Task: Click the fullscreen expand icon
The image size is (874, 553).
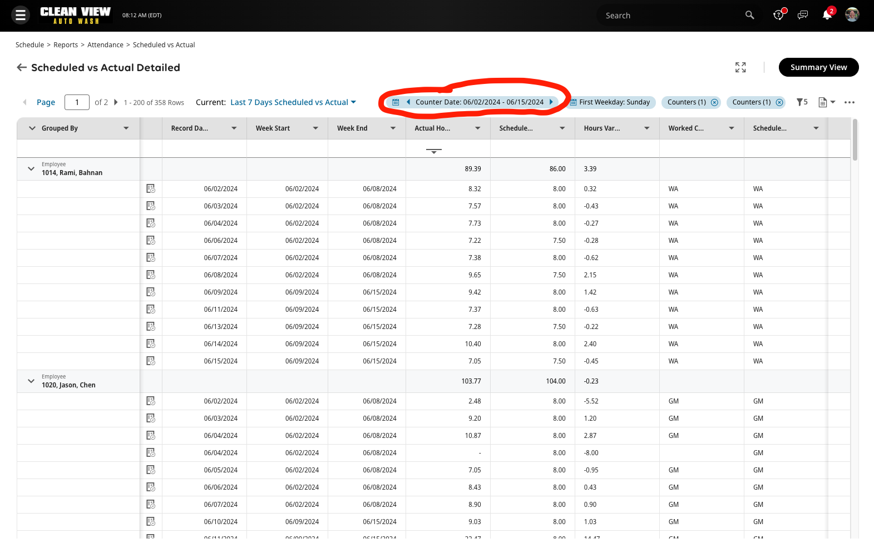Action: (x=740, y=67)
